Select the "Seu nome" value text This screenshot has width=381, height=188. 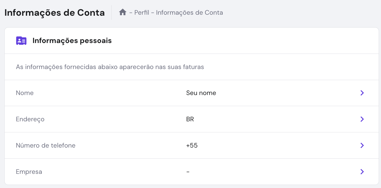click(201, 93)
